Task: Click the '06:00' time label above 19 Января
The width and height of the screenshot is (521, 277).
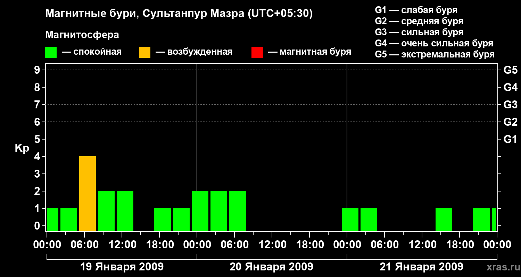Action: (x=84, y=245)
